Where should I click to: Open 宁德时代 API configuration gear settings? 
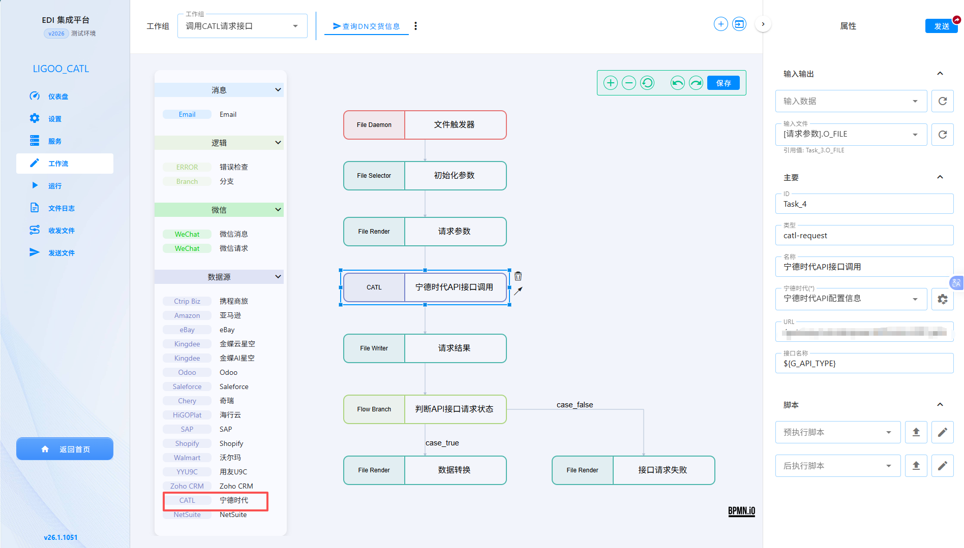click(x=942, y=299)
